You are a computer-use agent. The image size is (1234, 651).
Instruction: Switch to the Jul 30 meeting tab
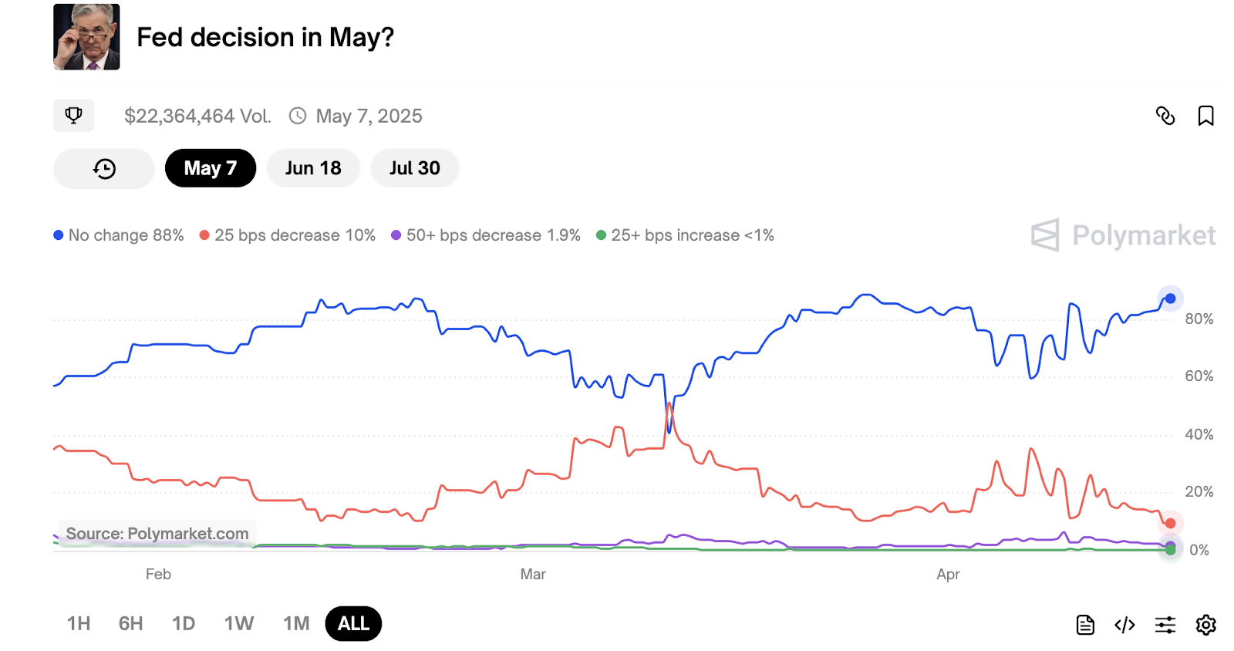415,168
